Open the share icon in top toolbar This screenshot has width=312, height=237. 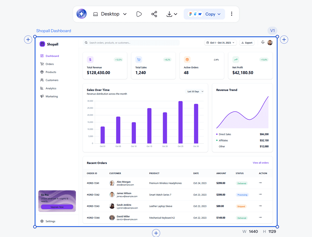[x=154, y=14]
